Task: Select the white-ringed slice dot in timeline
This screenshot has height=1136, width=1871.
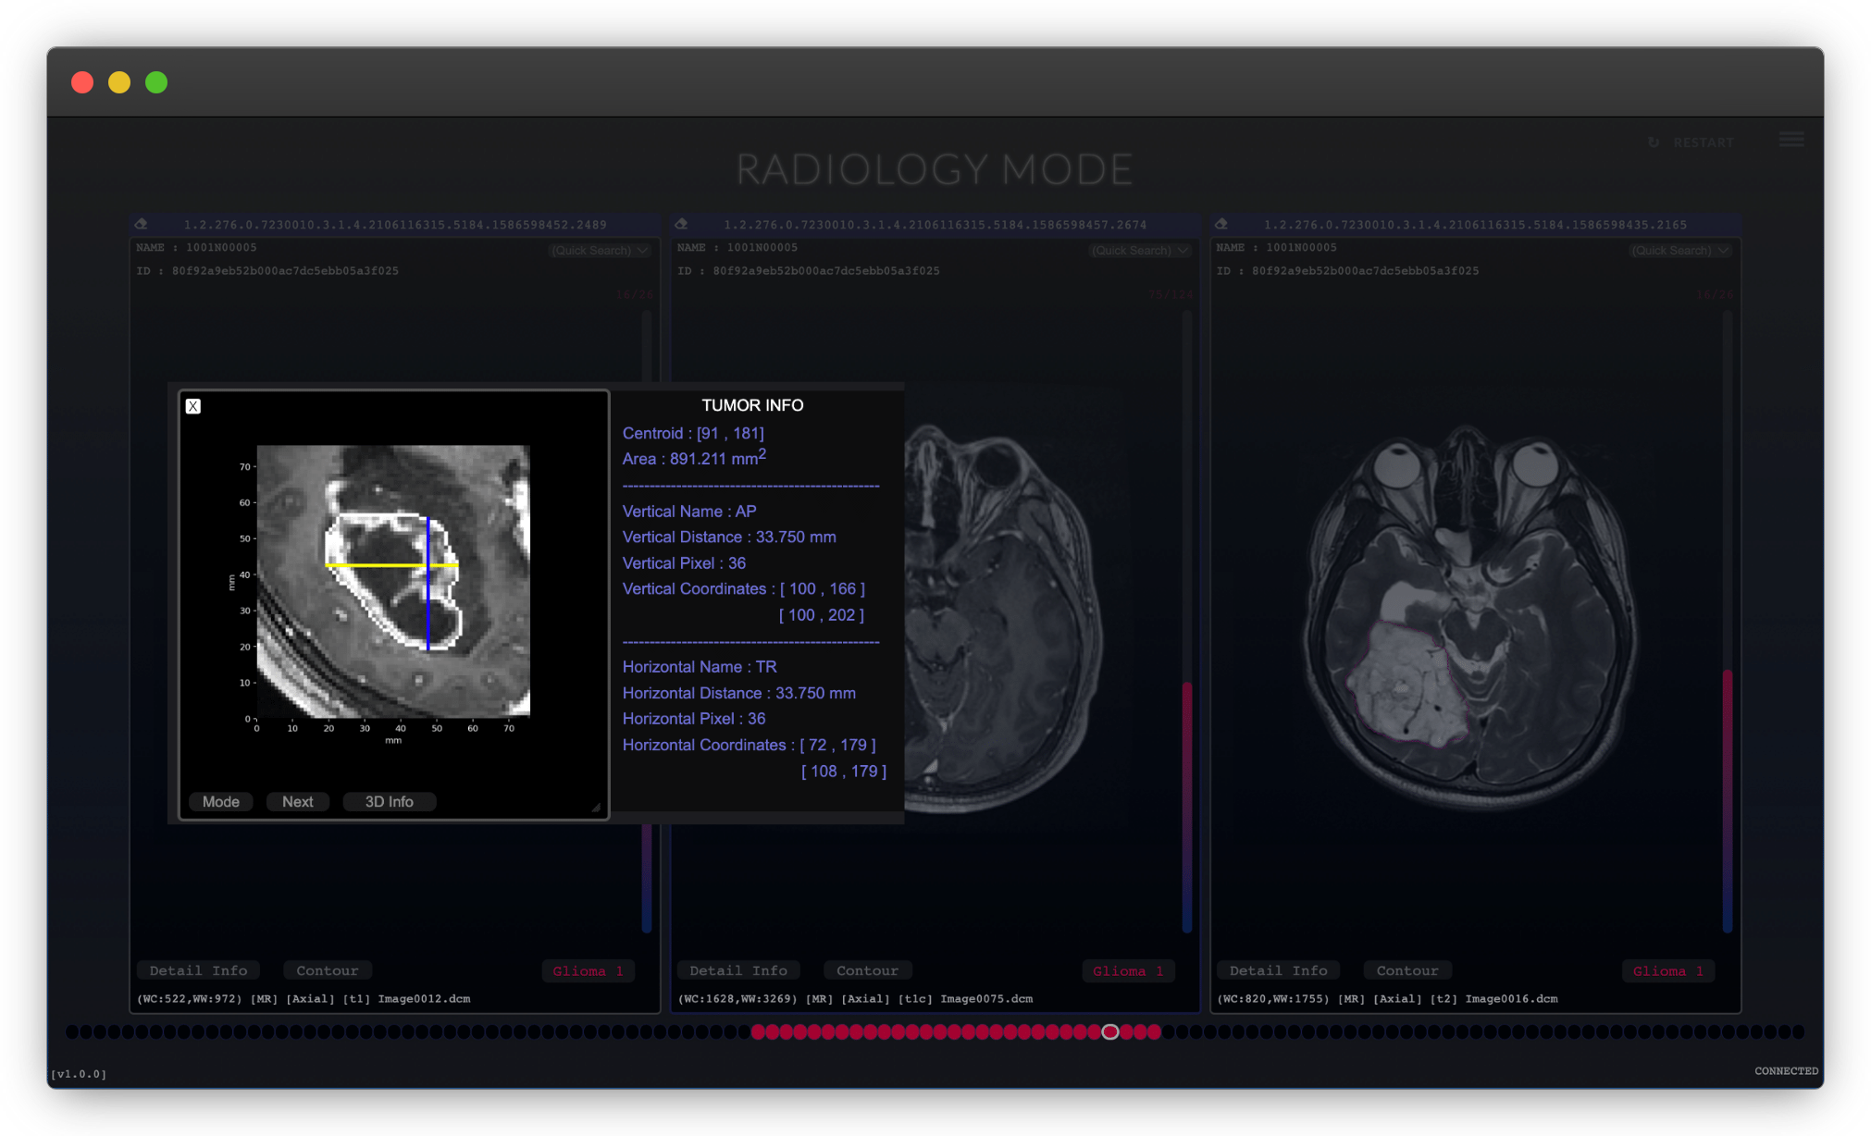Action: [1110, 1031]
